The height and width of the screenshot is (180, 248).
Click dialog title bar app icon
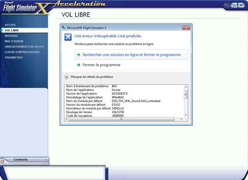point(64,28)
